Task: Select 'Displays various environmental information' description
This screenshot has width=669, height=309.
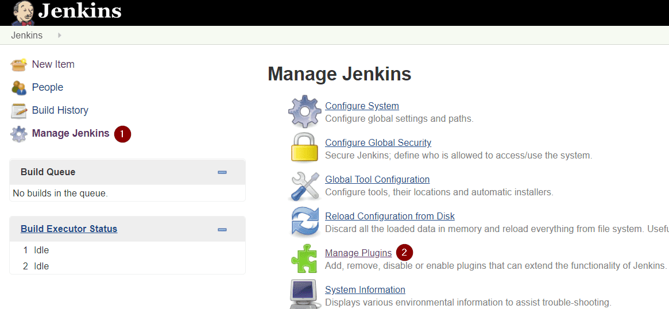Action: point(468,303)
